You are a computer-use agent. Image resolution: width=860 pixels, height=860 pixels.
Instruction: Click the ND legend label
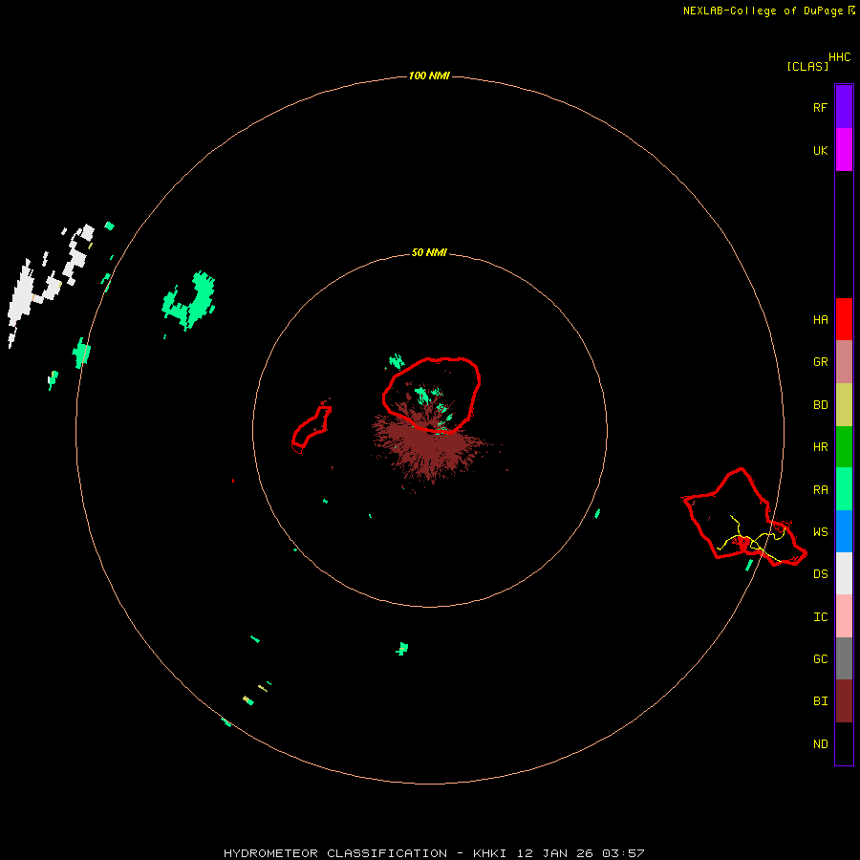(820, 744)
